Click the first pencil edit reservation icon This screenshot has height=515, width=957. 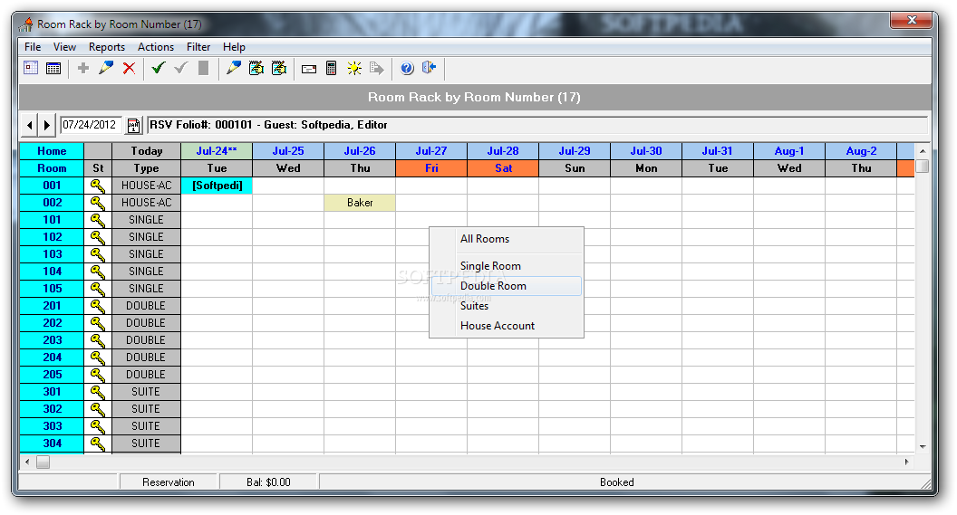[x=106, y=68]
